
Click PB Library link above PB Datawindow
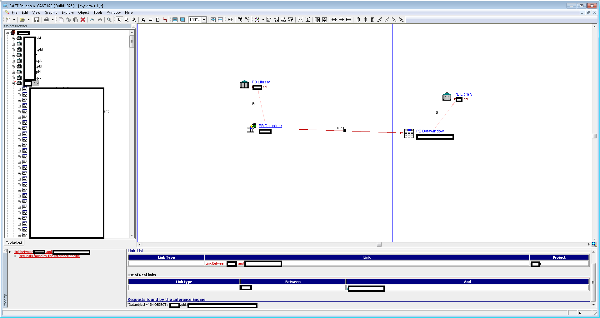click(463, 94)
